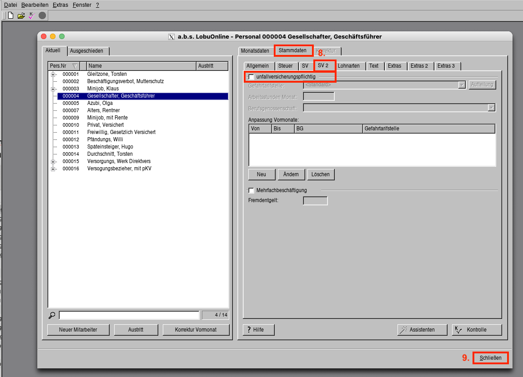Switch to the Ausgeschieden tab

pyautogui.click(x=89, y=51)
